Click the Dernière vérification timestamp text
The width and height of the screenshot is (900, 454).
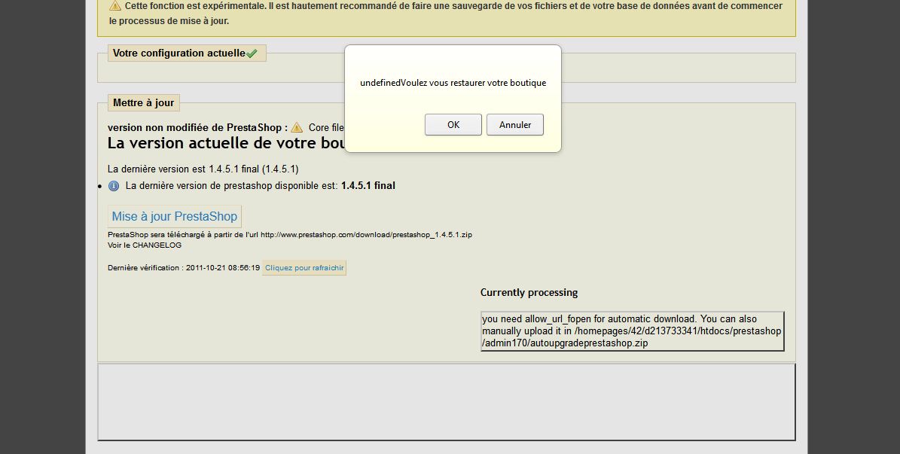pos(184,268)
